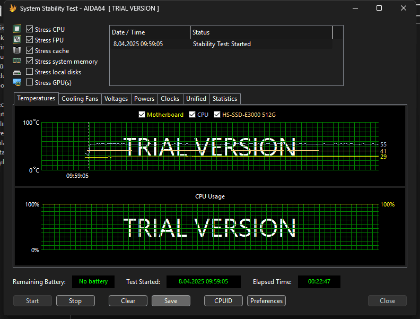Click the cache chip icon beside Stress cache
420x319 pixels.
pyautogui.click(x=17, y=50)
